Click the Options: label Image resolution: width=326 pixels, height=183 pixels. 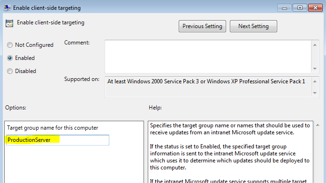(16, 108)
